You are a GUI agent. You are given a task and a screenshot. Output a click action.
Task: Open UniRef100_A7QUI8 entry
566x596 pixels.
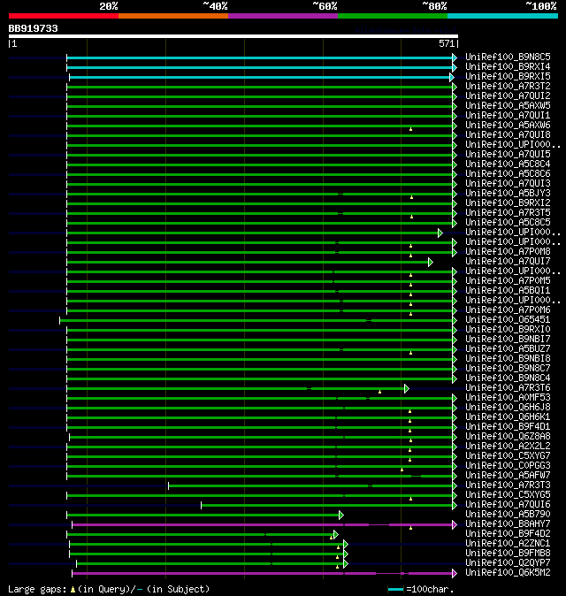[x=508, y=135]
